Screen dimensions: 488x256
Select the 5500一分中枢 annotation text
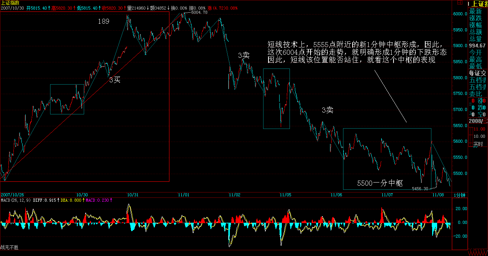tap(380, 183)
